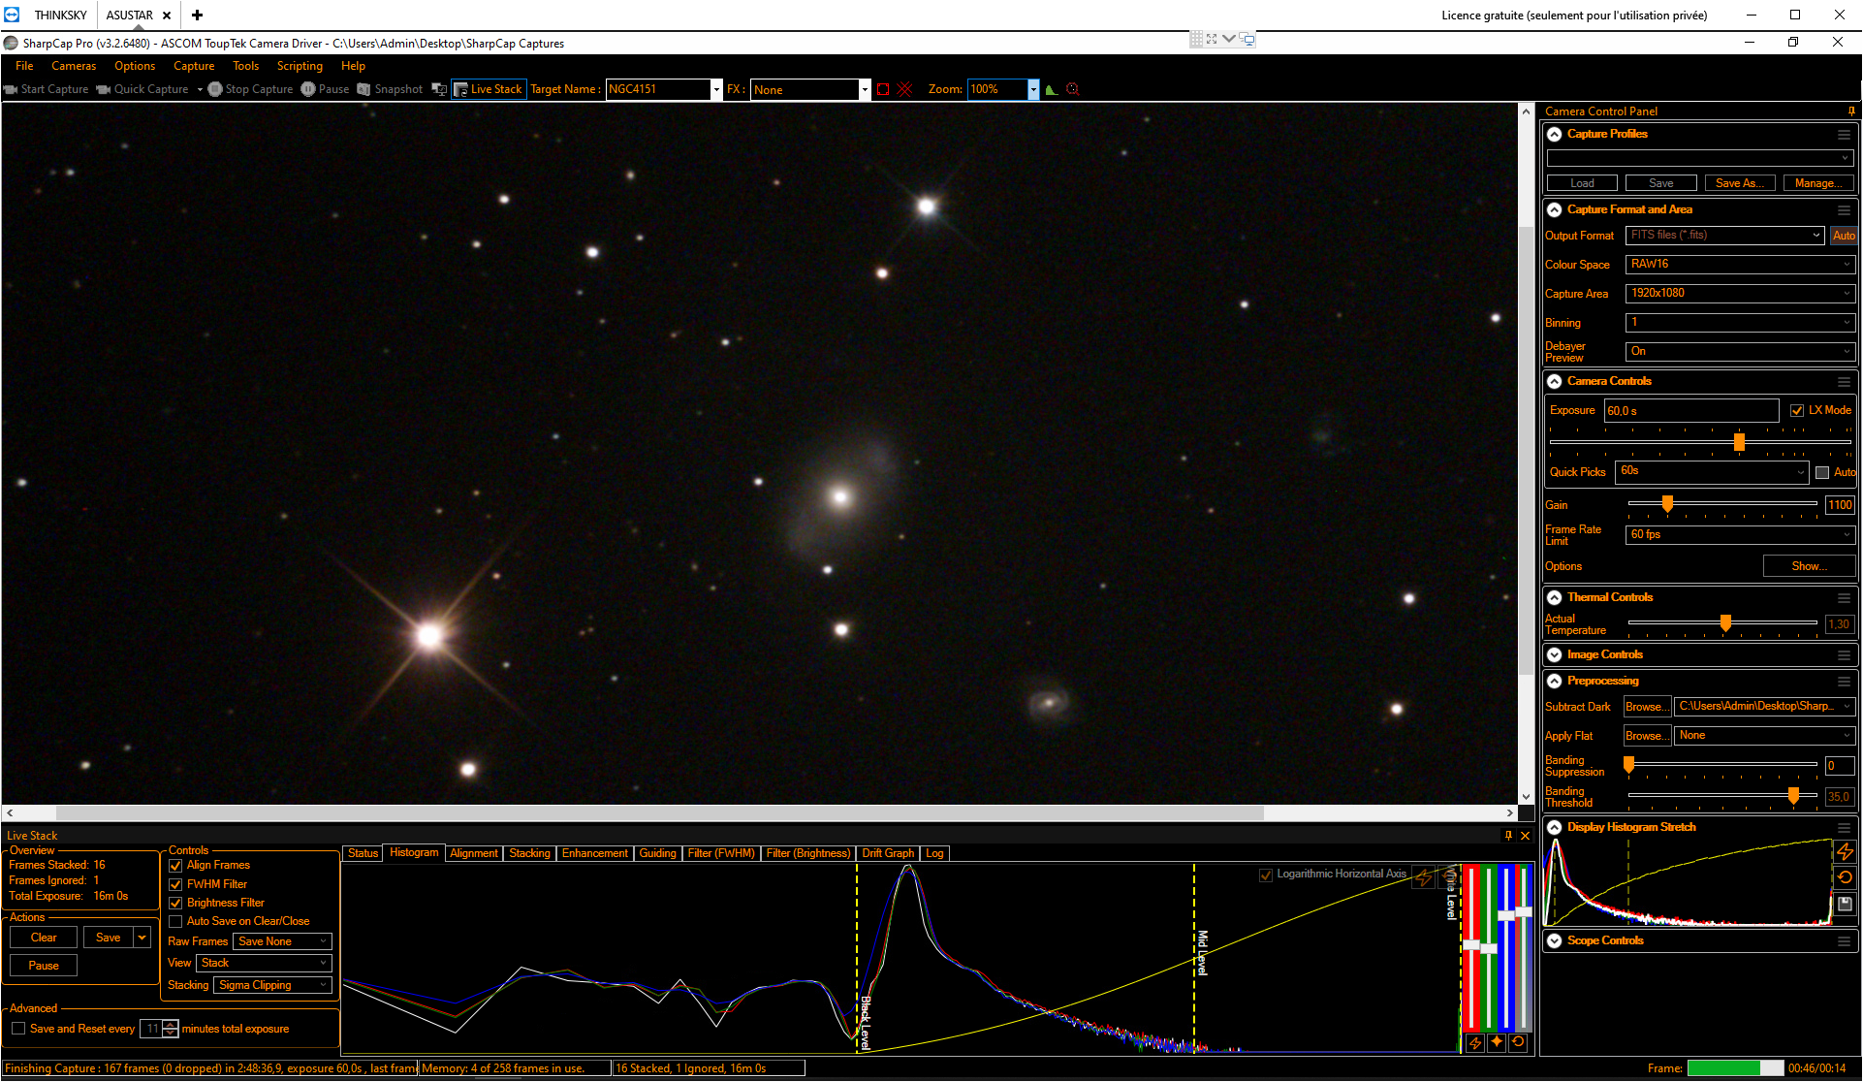The width and height of the screenshot is (1863, 1082).
Task: Click the Pause button in the top toolbar
Action: pyautogui.click(x=325, y=89)
